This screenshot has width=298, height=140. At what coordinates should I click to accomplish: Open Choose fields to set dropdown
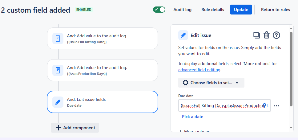(211, 83)
